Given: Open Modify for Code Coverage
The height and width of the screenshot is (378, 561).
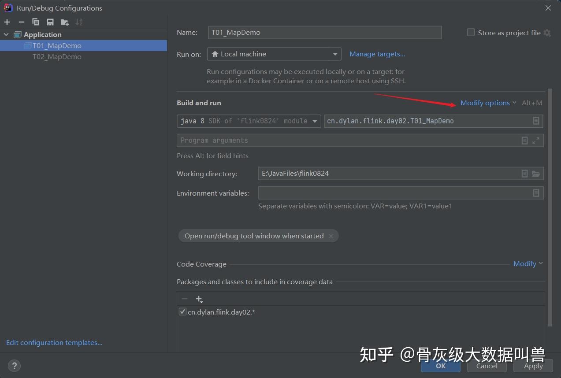Looking at the screenshot, I should pos(525,263).
